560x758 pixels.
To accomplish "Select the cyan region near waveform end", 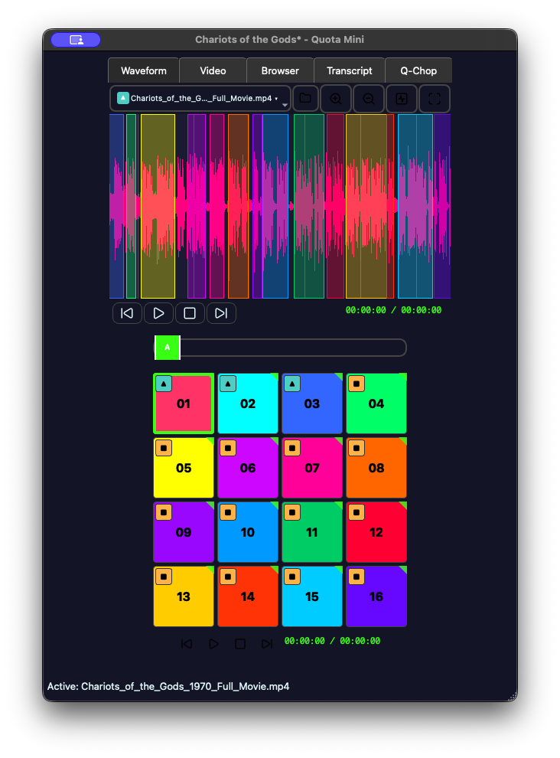I will (415, 207).
